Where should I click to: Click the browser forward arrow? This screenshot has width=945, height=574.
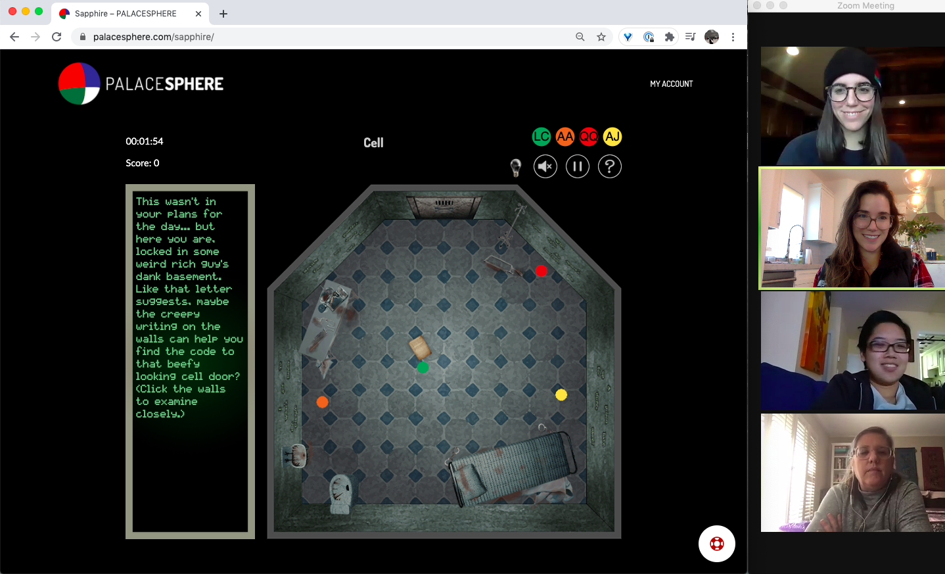pos(35,37)
